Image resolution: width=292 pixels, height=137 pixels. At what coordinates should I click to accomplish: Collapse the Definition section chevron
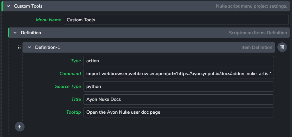[x=15, y=33]
